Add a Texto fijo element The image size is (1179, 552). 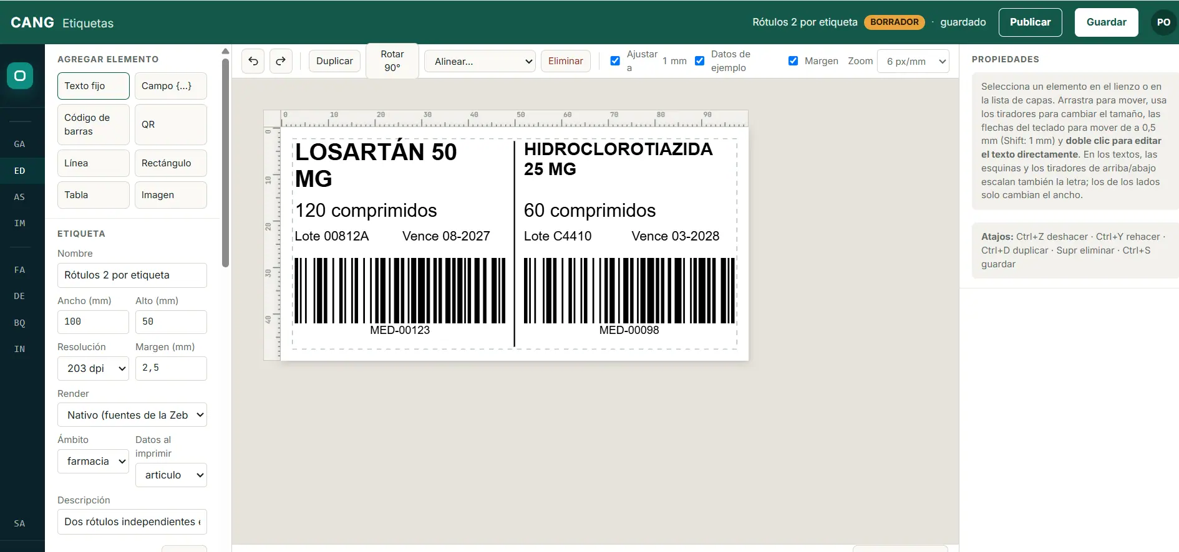point(94,86)
